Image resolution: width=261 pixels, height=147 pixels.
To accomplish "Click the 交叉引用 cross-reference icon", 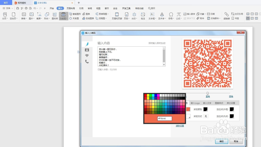I will pos(237,14).
